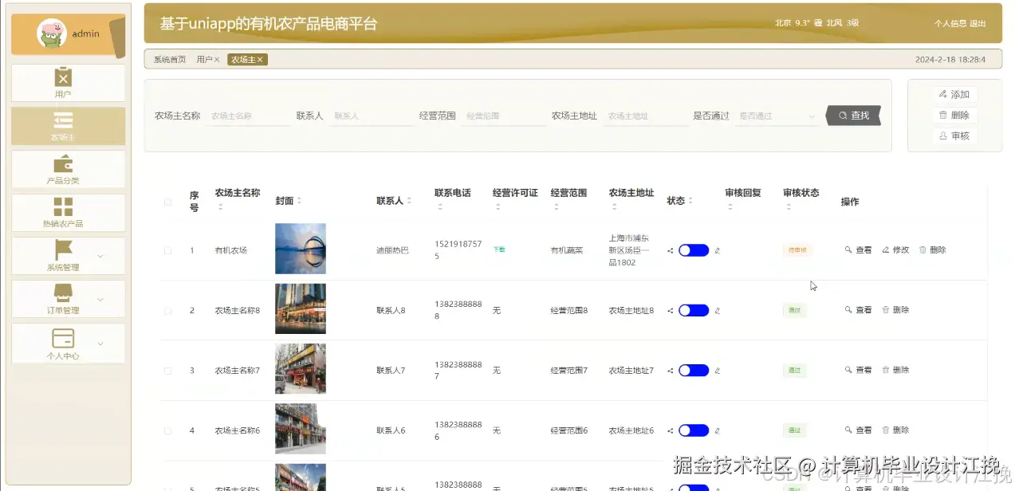Sort by 封面 column arrows
Image resolution: width=1015 pixels, height=491 pixels.
click(299, 202)
